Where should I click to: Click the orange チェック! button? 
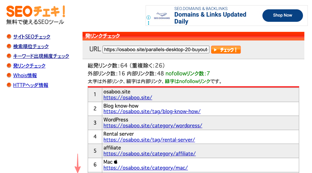[226, 50]
